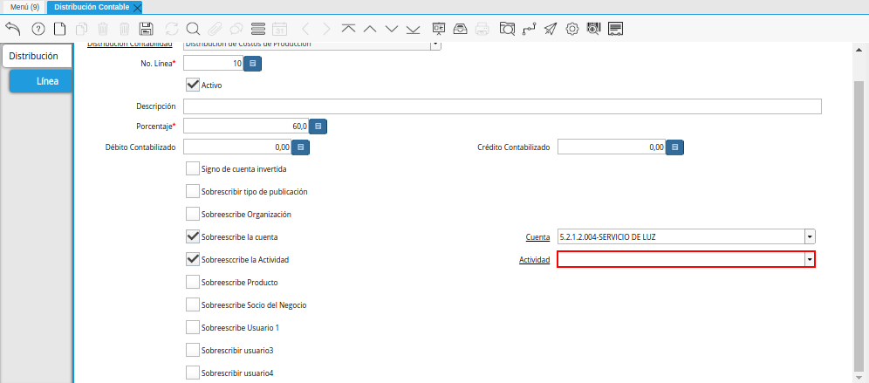This screenshot has height=383, width=869.
Task: Uncheck the Activo checkbox
Action: pyautogui.click(x=193, y=85)
